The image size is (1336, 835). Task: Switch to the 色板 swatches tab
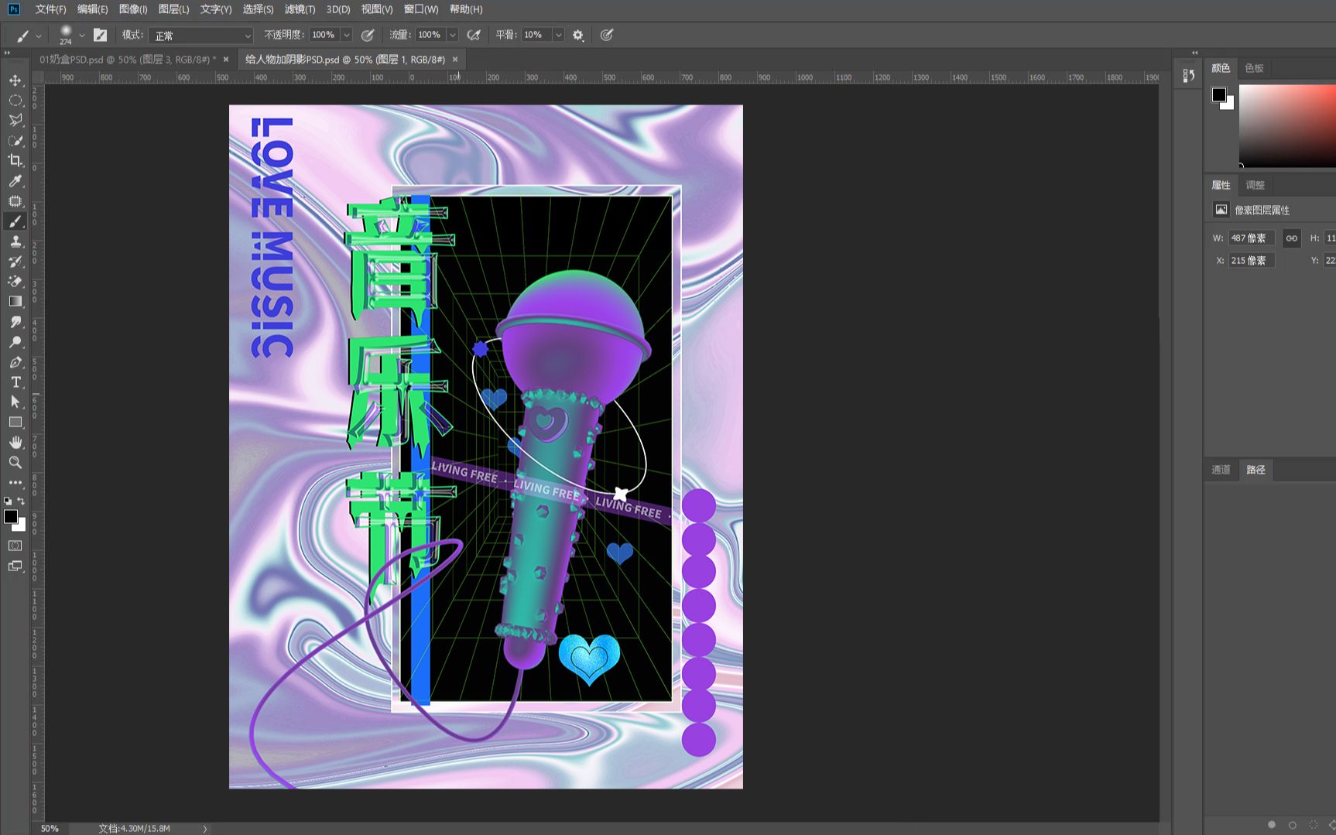(1255, 68)
